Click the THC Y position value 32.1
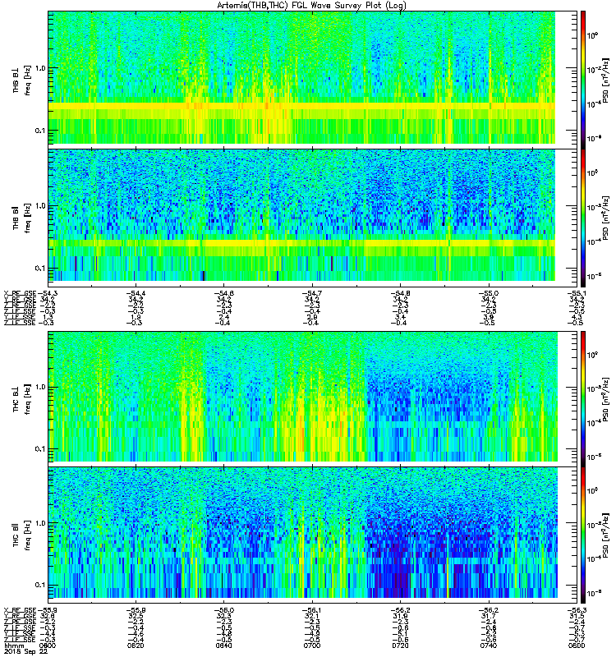616x657 pixels. (314, 616)
